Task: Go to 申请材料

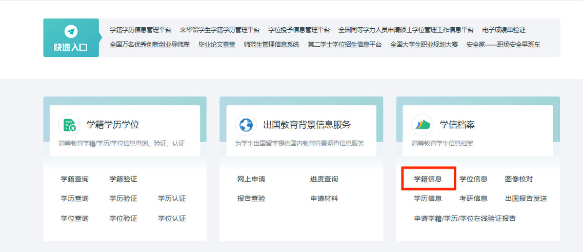Action: pos(324,199)
